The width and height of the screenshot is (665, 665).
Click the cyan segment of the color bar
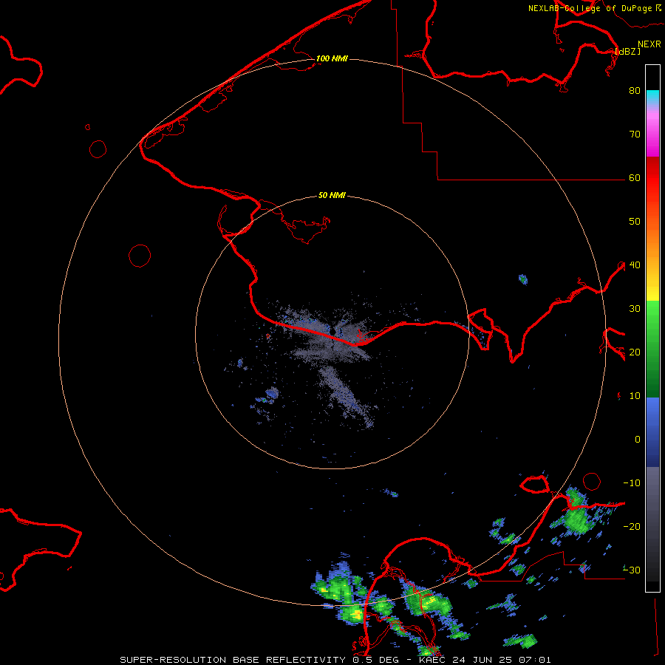[x=652, y=97]
